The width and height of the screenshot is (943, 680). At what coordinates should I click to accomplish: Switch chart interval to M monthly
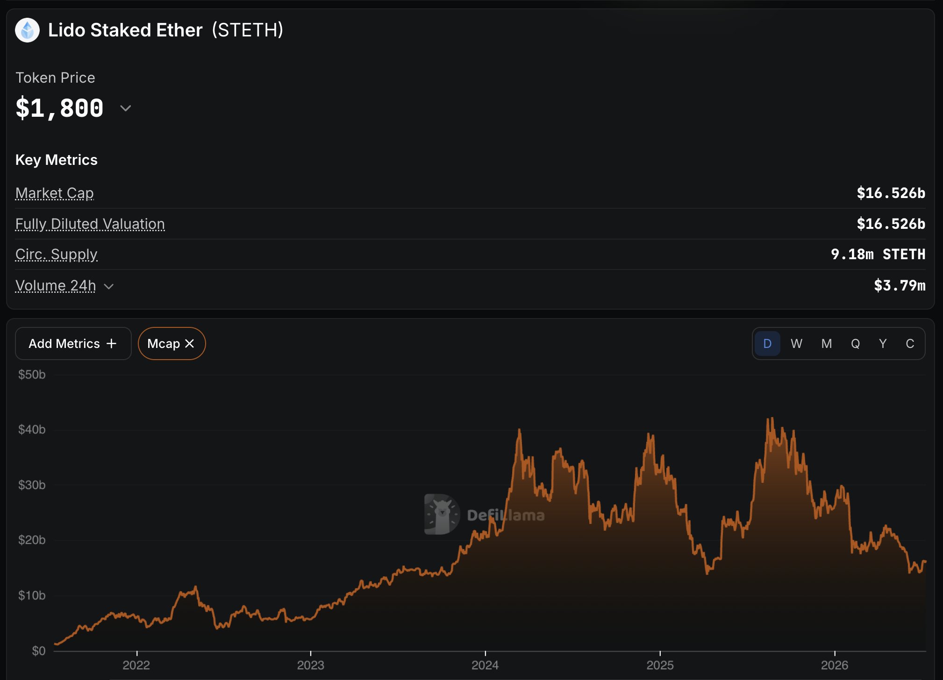click(x=826, y=344)
